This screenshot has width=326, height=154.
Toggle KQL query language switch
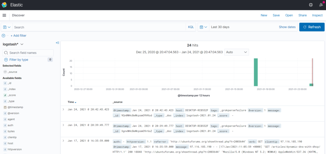pos(191,27)
